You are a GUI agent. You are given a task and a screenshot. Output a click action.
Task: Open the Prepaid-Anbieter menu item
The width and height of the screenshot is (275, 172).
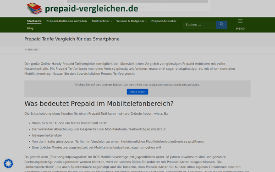164,21
